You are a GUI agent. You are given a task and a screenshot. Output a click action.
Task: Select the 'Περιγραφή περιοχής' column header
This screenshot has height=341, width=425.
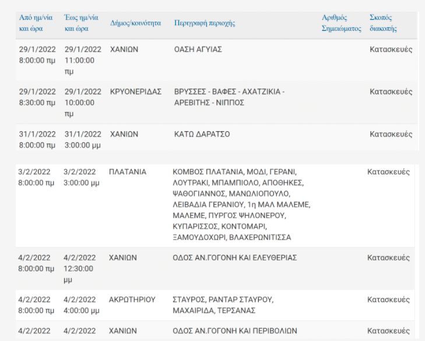point(205,23)
